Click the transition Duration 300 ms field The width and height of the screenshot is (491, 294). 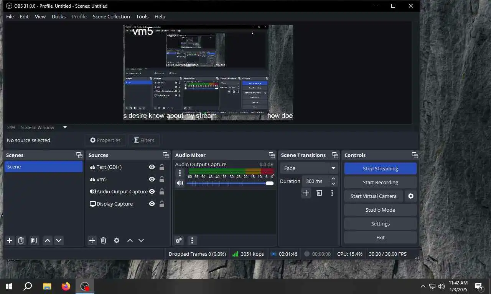(x=316, y=181)
